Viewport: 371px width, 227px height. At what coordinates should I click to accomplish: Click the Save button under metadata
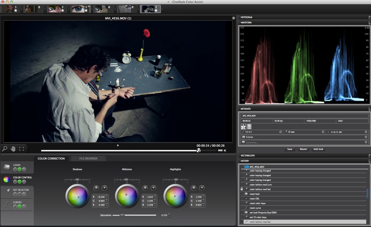(290, 149)
